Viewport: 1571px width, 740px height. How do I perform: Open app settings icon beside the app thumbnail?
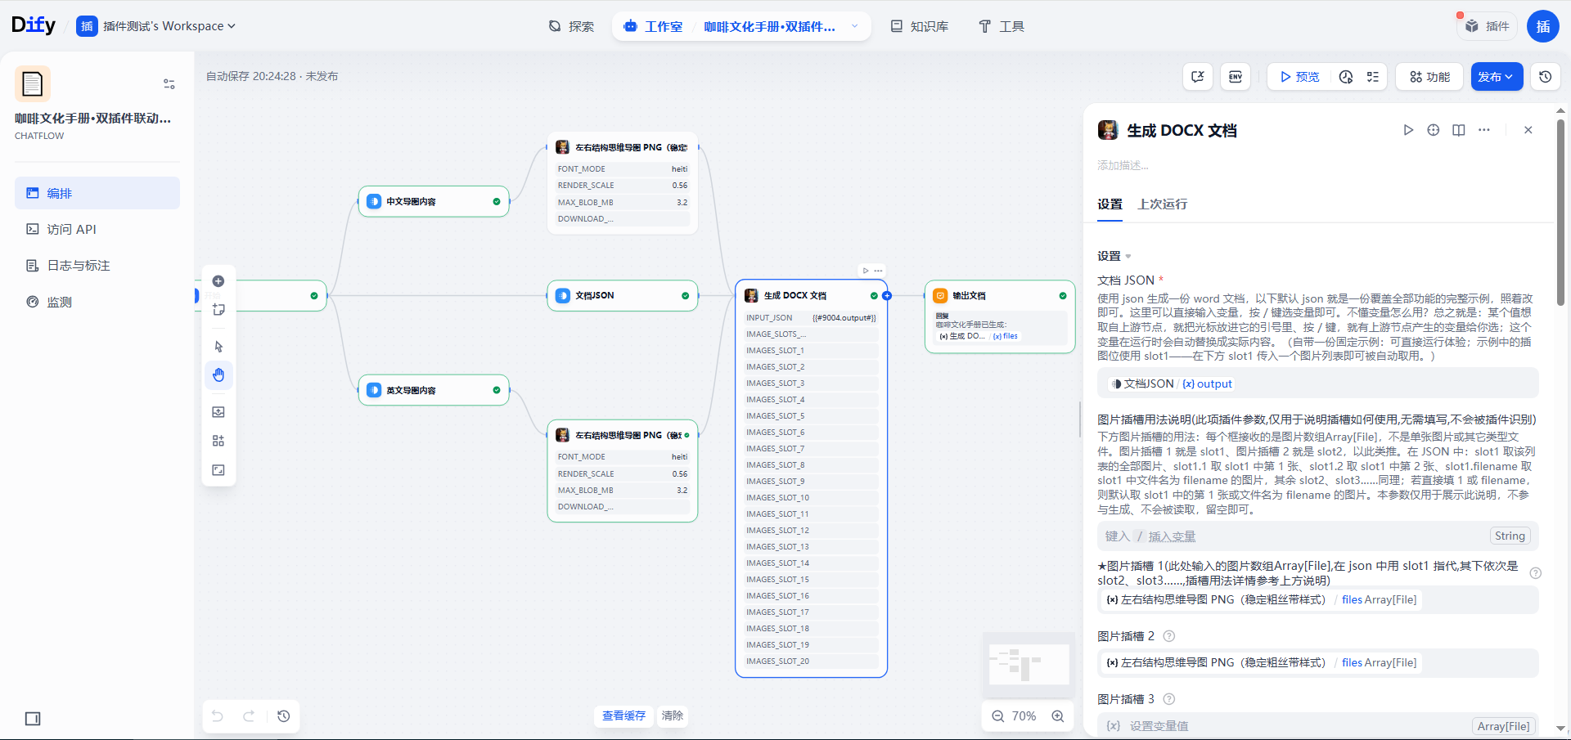click(169, 83)
